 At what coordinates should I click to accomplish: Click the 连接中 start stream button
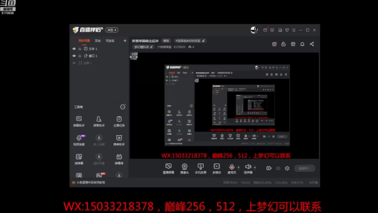coord(304,169)
